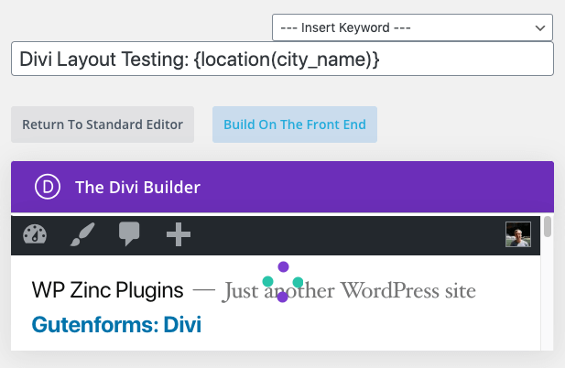565x368 pixels.
Task: Click the user avatar thumbnail
Action: coord(517,234)
